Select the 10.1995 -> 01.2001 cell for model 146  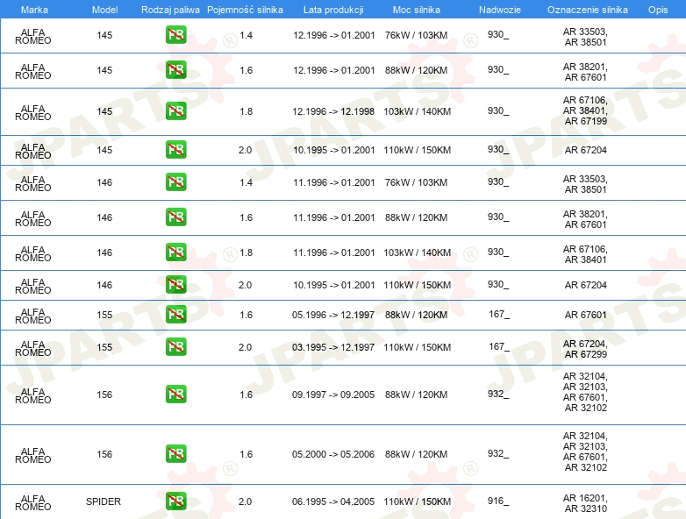tap(334, 285)
